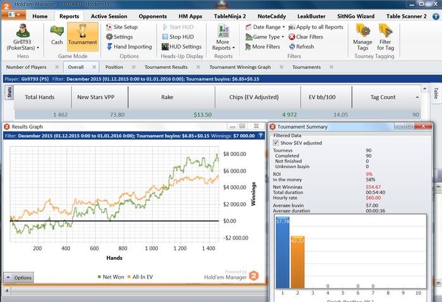Select the Tournament game mode
Image resolution: width=442 pixels, height=302 pixels.
pyautogui.click(x=83, y=37)
